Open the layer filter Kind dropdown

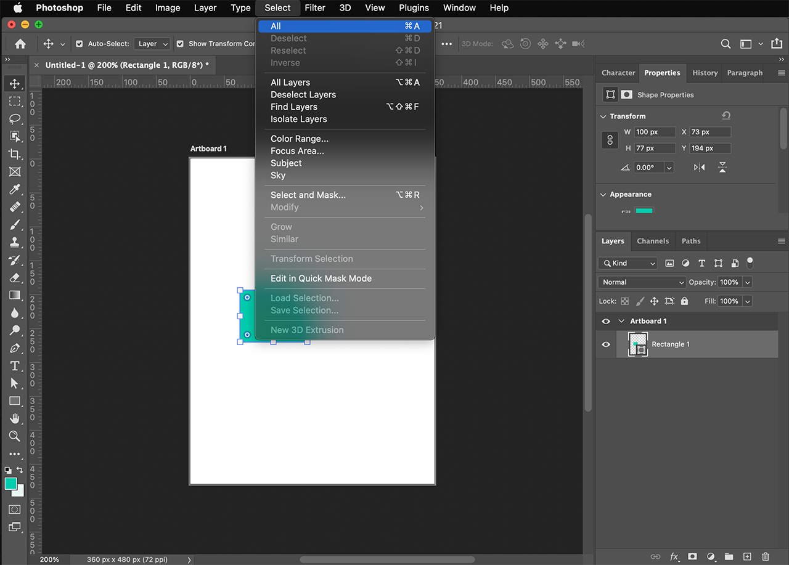pos(628,263)
